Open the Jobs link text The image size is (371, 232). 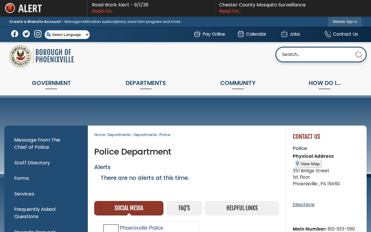pos(295,34)
